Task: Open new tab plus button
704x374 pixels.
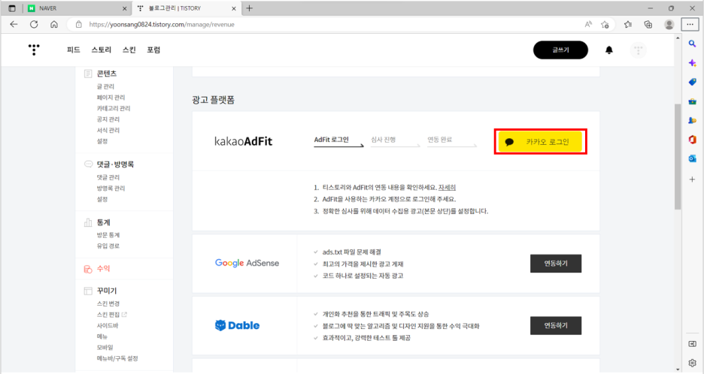Action: pyautogui.click(x=250, y=8)
